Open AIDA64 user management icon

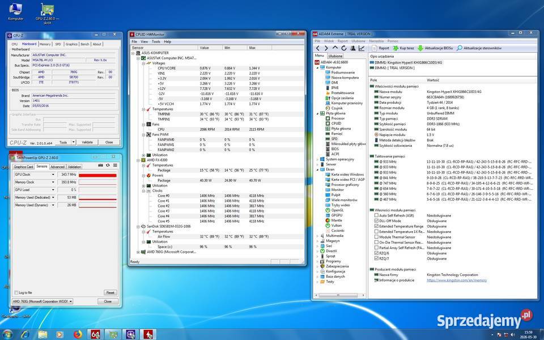point(353,48)
